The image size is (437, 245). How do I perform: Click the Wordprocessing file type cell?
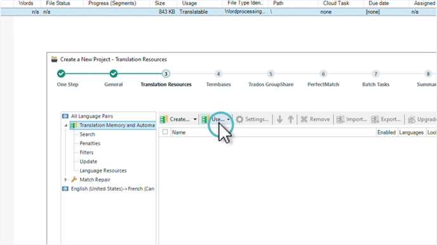245,11
